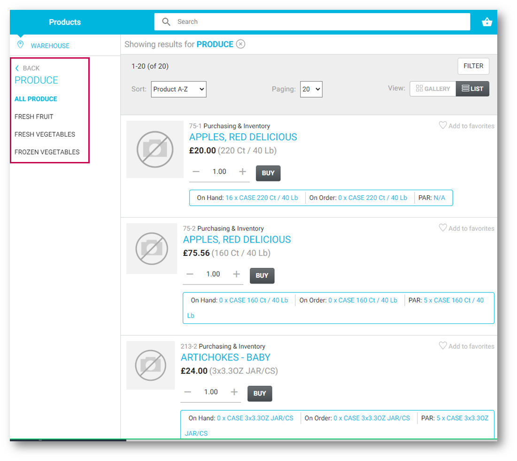Open the shopping cart icon
The image size is (517, 461).
(x=487, y=22)
